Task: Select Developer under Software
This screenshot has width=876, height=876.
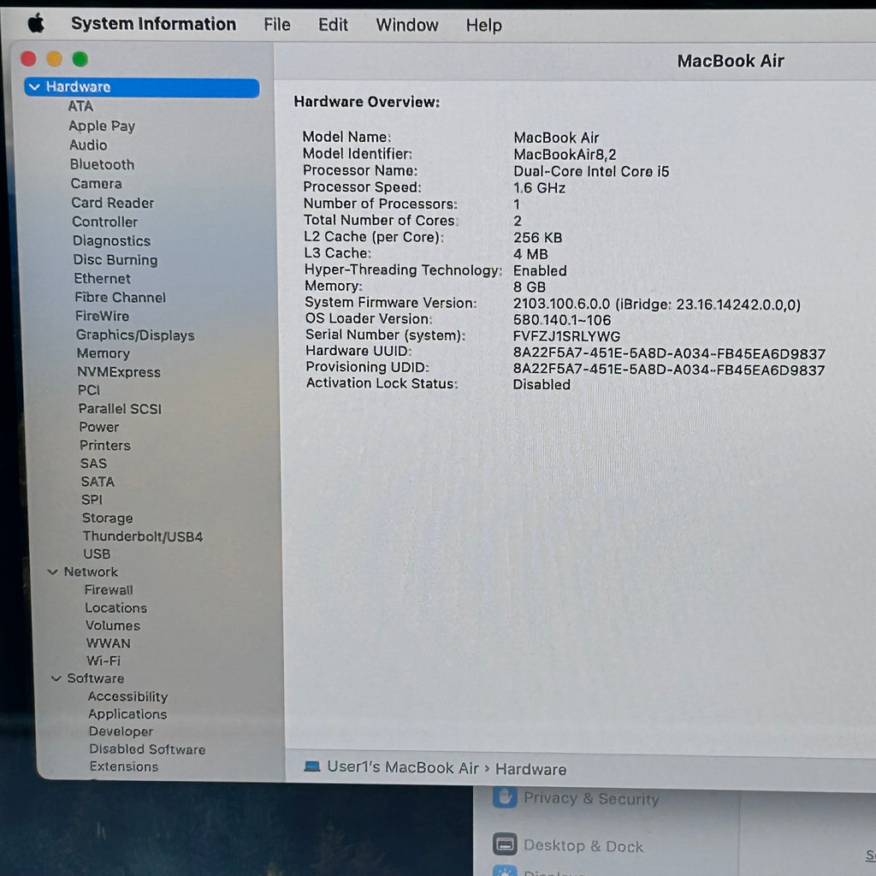Action: point(121,731)
